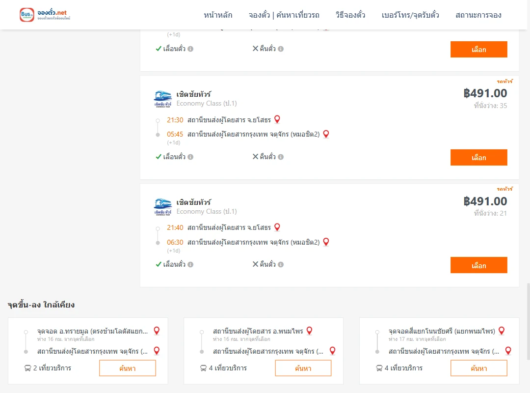The height and width of the screenshot is (393, 530).
Task: Open เลื่อนตั๋ว info icon on 21:30 trip
Action: pyautogui.click(x=190, y=157)
